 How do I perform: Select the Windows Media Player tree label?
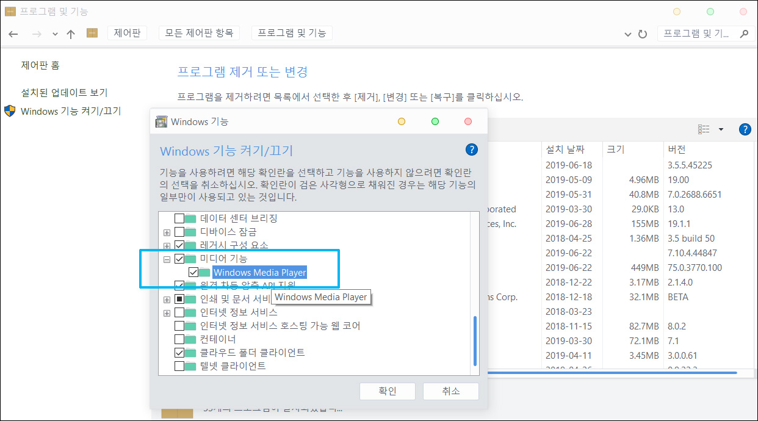[260, 273]
